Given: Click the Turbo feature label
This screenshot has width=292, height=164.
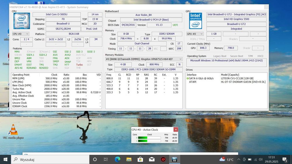Looking at the screenshot, I should point(79,65).
